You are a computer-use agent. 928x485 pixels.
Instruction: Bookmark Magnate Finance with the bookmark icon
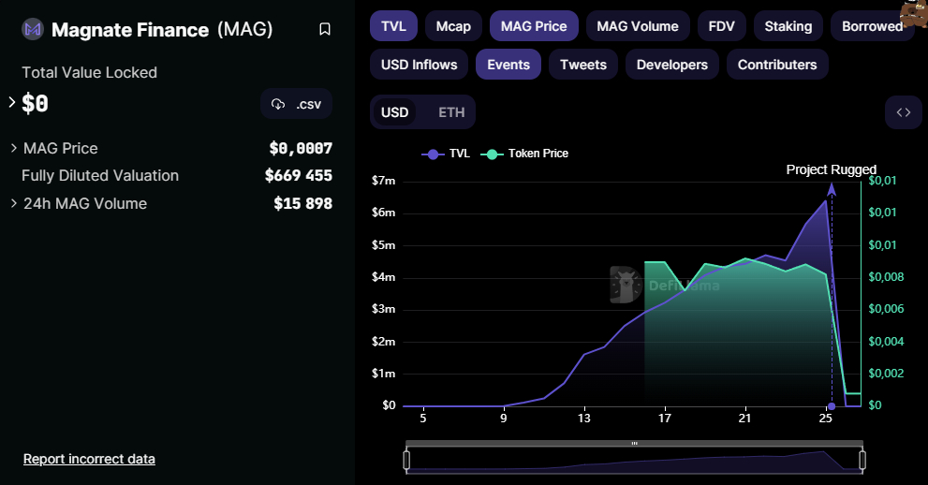click(324, 29)
